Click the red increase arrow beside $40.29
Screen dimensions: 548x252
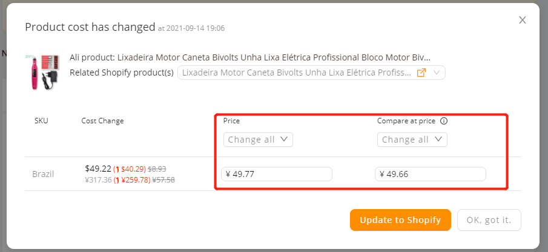117,169
